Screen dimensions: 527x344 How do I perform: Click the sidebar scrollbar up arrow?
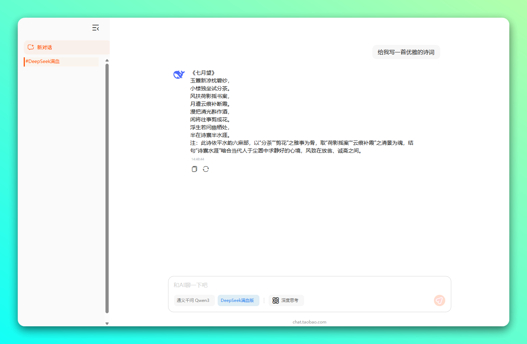tap(107, 61)
